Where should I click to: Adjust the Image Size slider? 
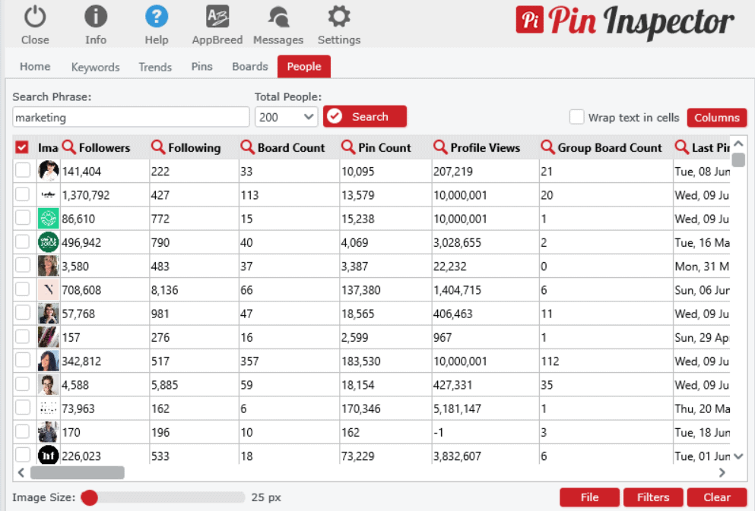(x=89, y=498)
